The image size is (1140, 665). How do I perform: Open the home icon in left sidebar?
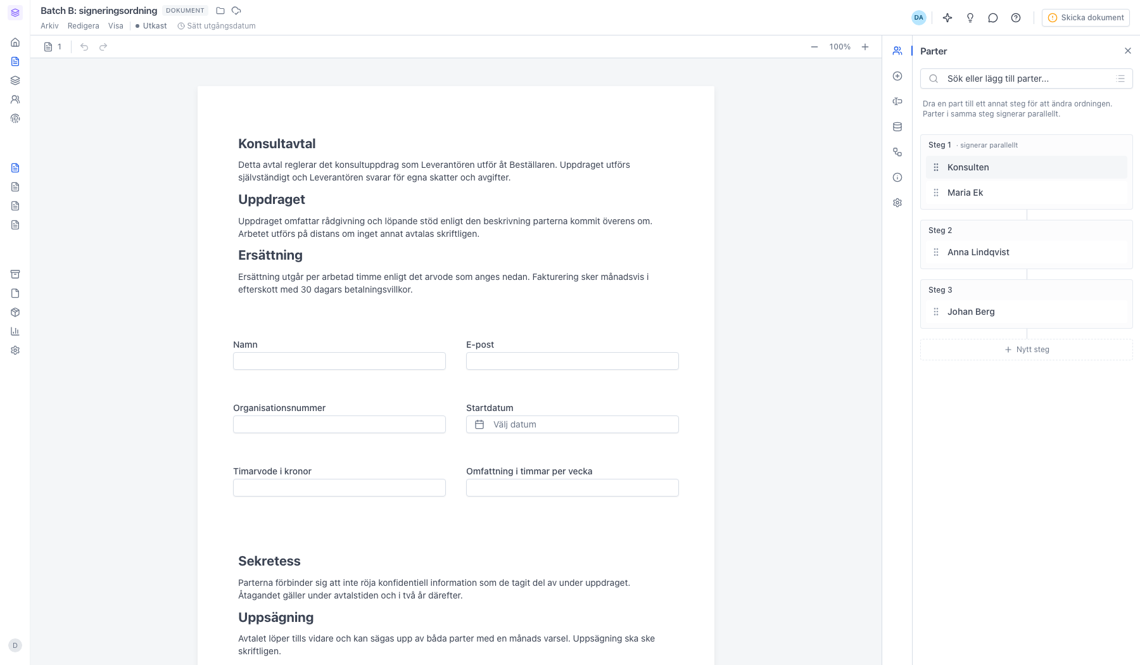pyautogui.click(x=15, y=42)
